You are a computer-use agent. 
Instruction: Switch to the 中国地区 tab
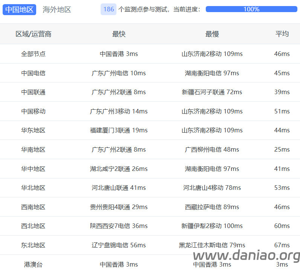[19, 9]
